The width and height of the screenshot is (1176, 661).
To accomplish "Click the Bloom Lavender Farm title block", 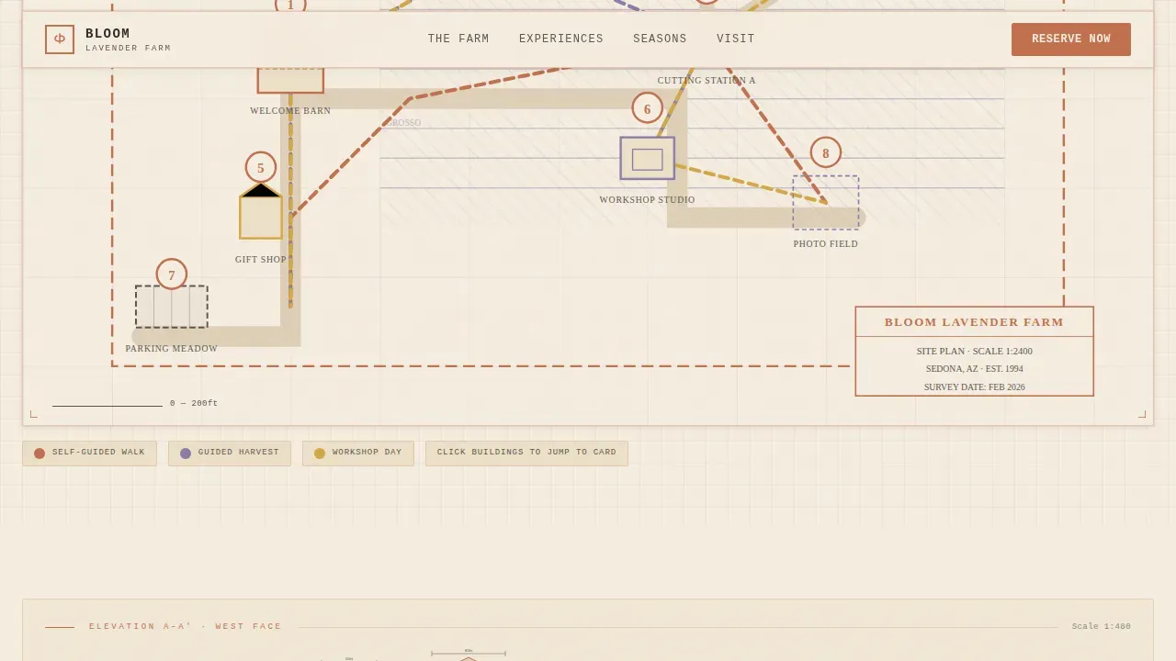I will pyautogui.click(x=974, y=351).
